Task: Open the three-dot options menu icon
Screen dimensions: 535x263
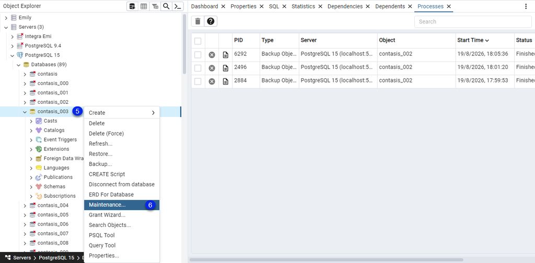Action: coord(526,6)
